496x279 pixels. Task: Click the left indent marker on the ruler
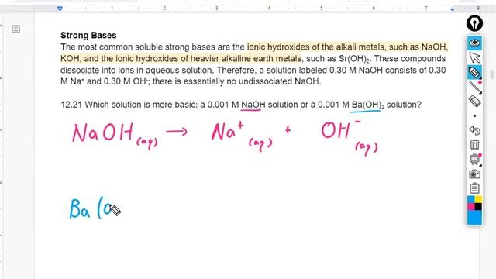[x=60, y=9]
